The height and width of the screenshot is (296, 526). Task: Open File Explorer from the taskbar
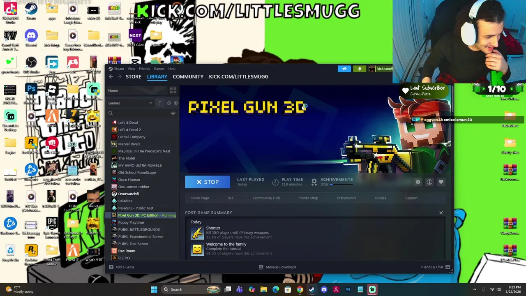click(264, 289)
